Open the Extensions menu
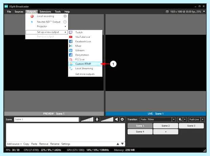This screenshot has height=156, width=210. pos(45,12)
